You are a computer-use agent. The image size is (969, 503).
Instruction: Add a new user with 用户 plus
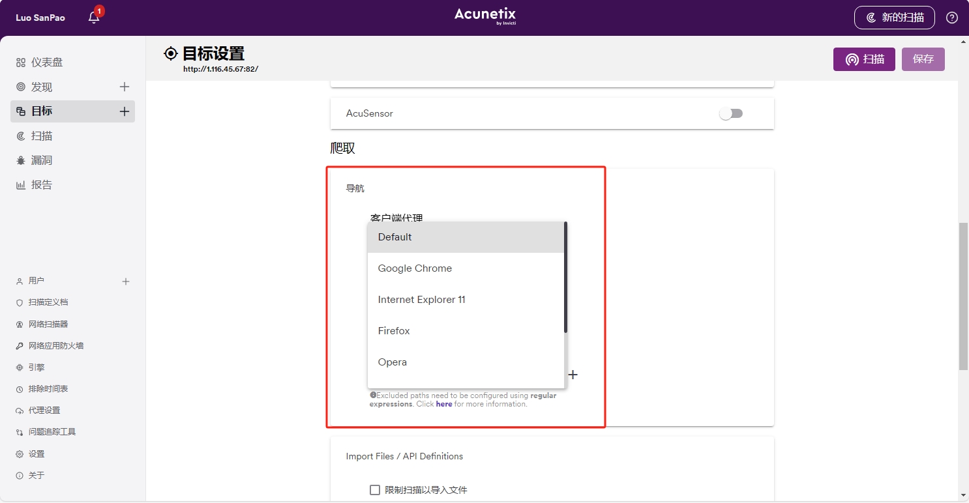(126, 281)
